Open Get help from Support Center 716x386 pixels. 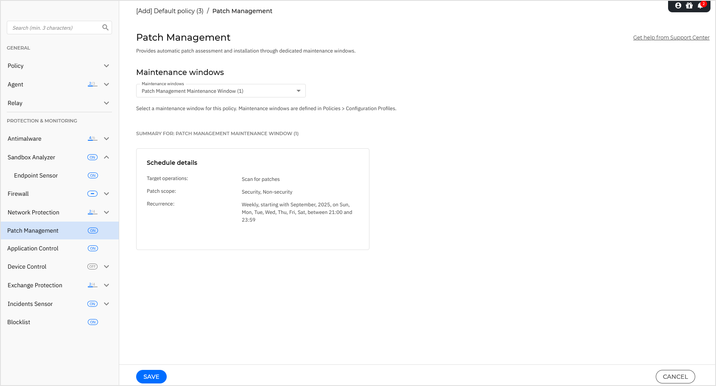click(x=671, y=37)
